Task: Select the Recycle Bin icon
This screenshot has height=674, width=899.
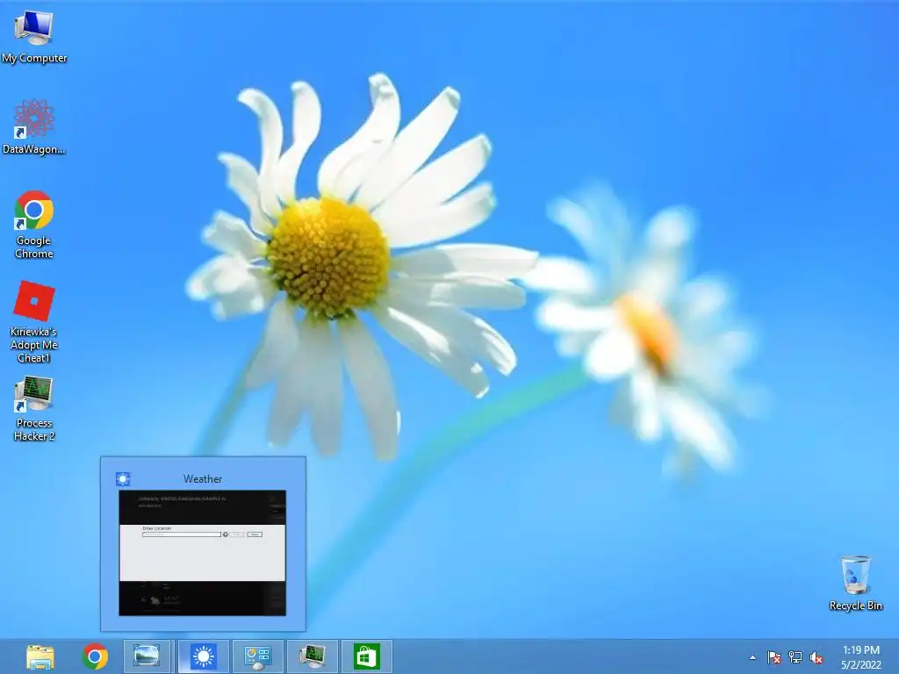Action: pyautogui.click(x=855, y=583)
